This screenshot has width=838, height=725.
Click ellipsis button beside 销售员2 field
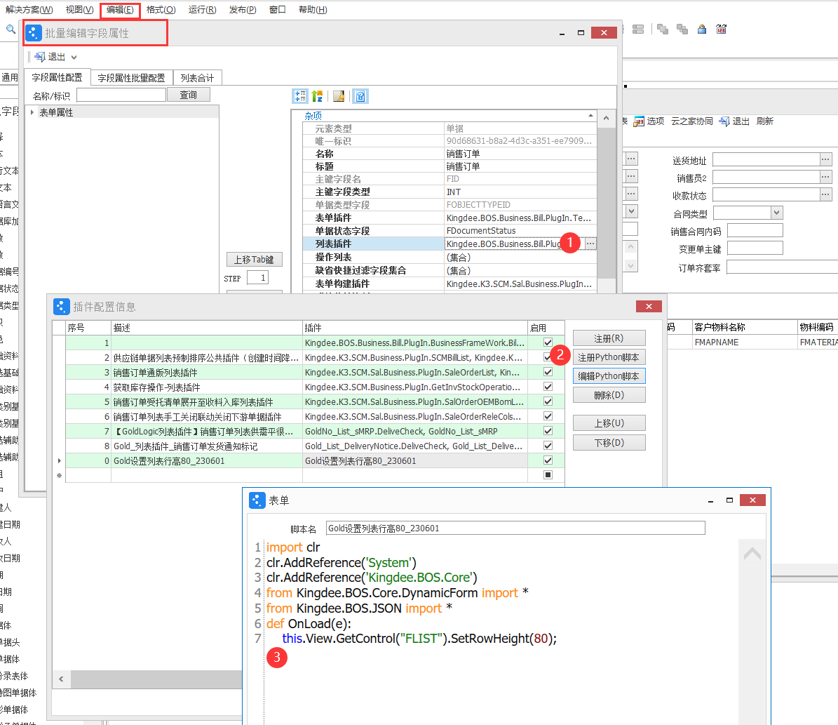click(x=825, y=177)
